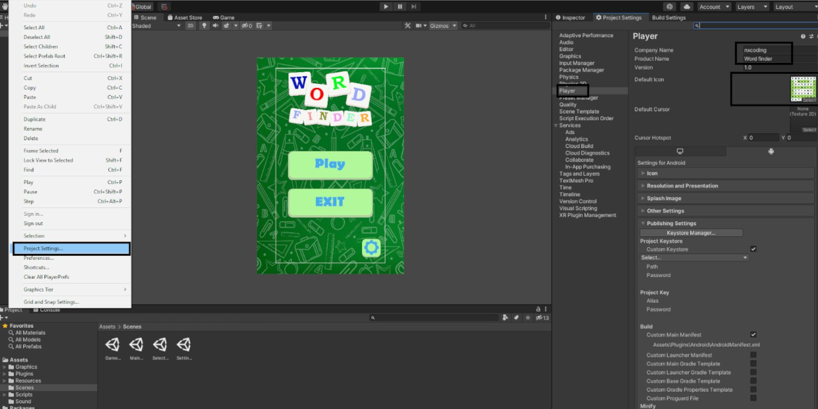Expand the Resolution and Presentation section
This screenshot has height=409, width=818.
tap(682, 186)
